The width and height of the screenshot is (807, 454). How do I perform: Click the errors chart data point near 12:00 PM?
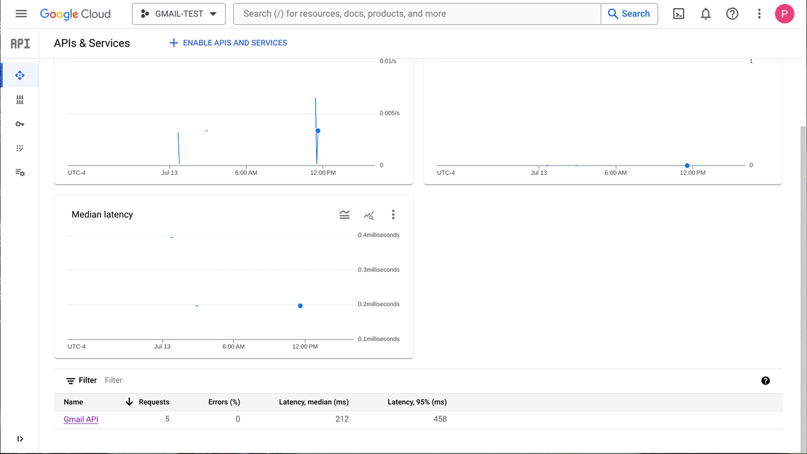point(687,165)
